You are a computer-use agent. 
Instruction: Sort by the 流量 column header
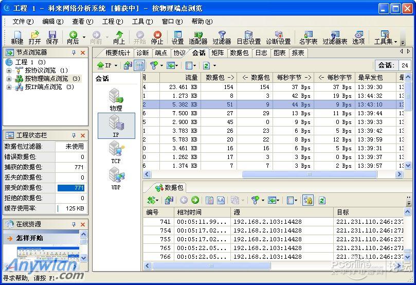180,77
